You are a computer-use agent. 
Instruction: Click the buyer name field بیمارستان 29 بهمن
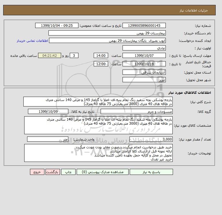point(107,33)
